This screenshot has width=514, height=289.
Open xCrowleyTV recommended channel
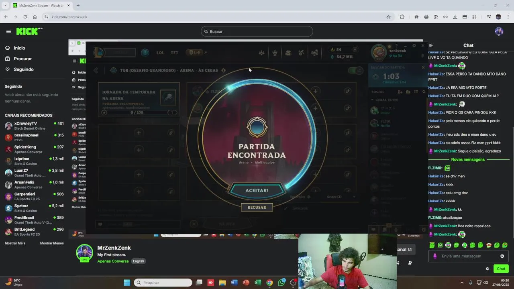coord(34,126)
